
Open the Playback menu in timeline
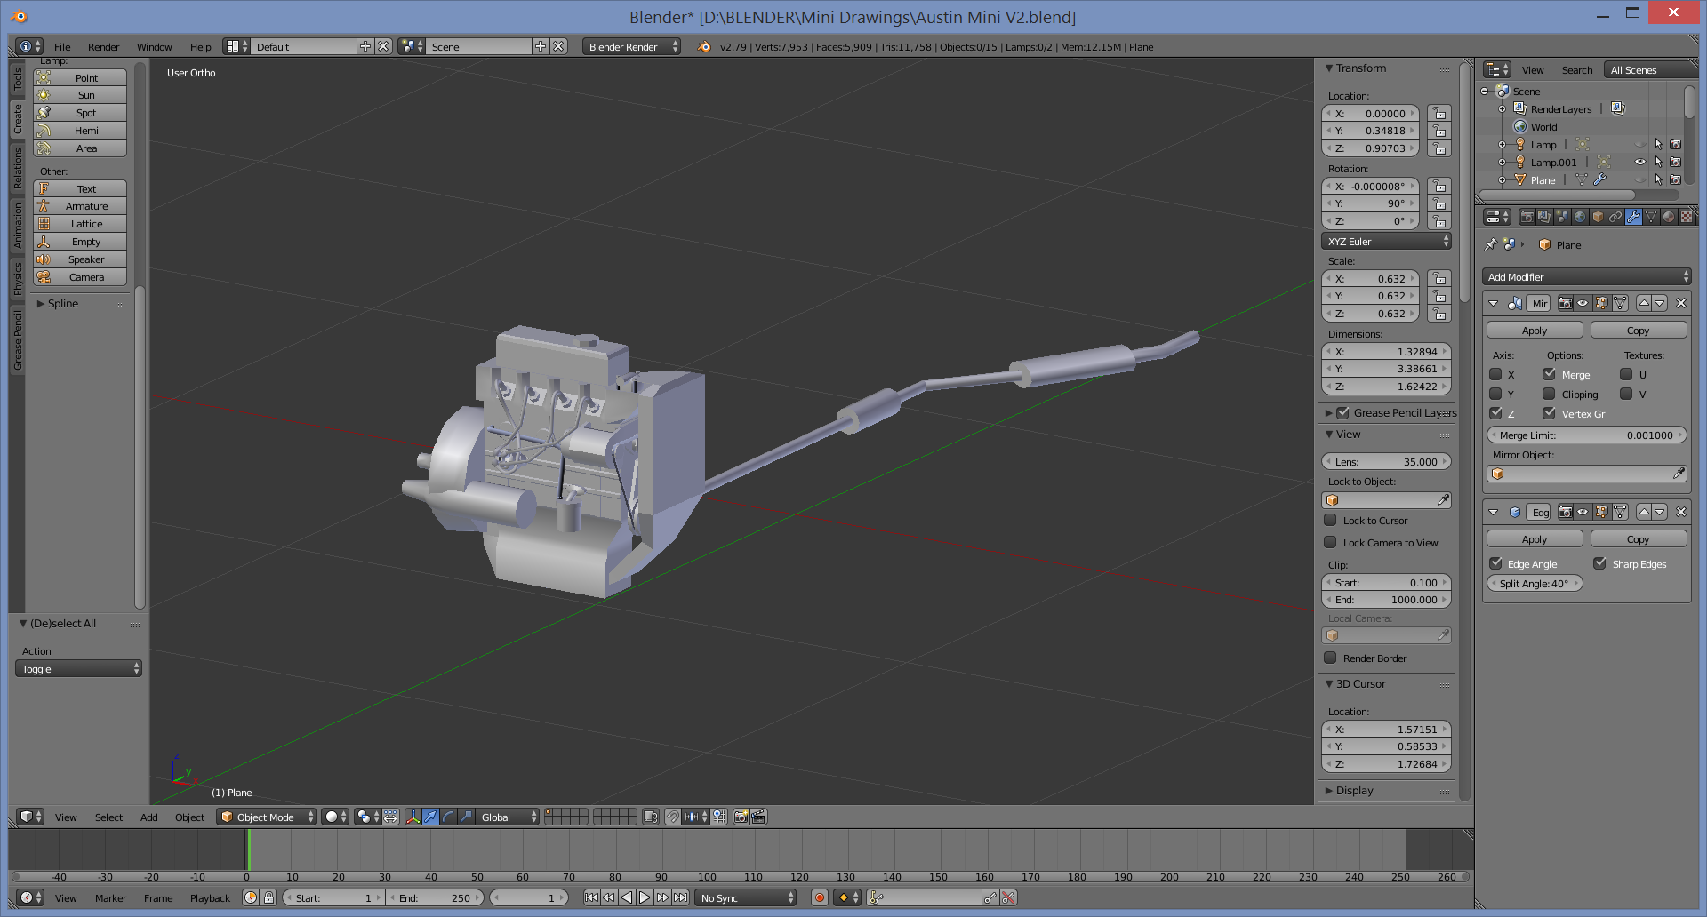(210, 898)
